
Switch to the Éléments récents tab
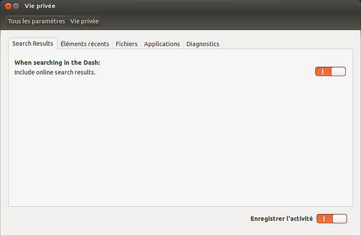pyautogui.click(x=85, y=44)
